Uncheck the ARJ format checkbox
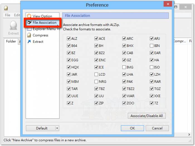 tap(152, 38)
